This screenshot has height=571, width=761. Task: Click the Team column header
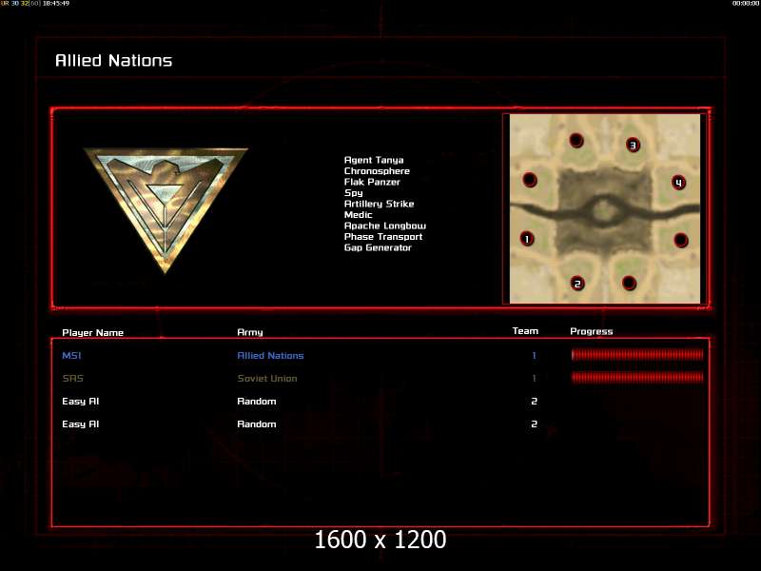pyautogui.click(x=525, y=331)
